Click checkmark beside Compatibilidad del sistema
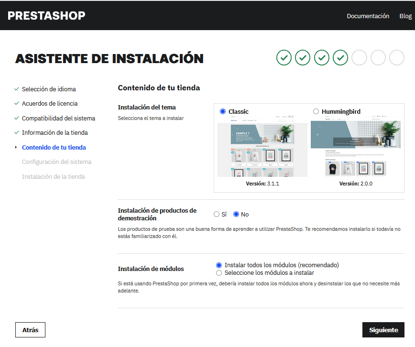 point(16,118)
